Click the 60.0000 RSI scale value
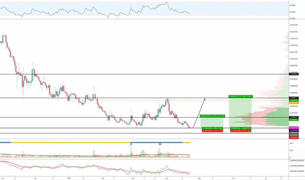This screenshot has width=305, height=180. 293,5
